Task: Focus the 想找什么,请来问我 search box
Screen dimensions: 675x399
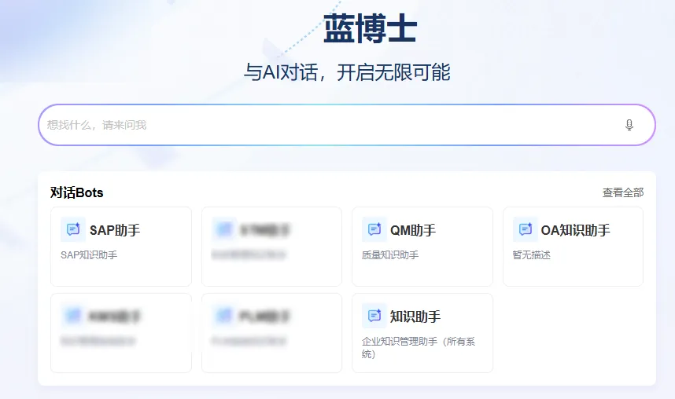Action: point(330,125)
